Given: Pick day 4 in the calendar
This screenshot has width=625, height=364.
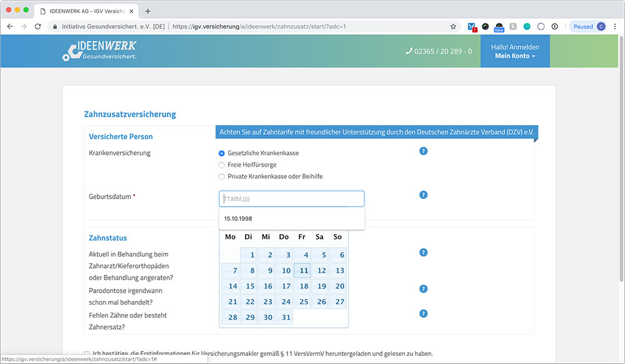Looking at the screenshot, I should pyautogui.click(x=302, y=255).
